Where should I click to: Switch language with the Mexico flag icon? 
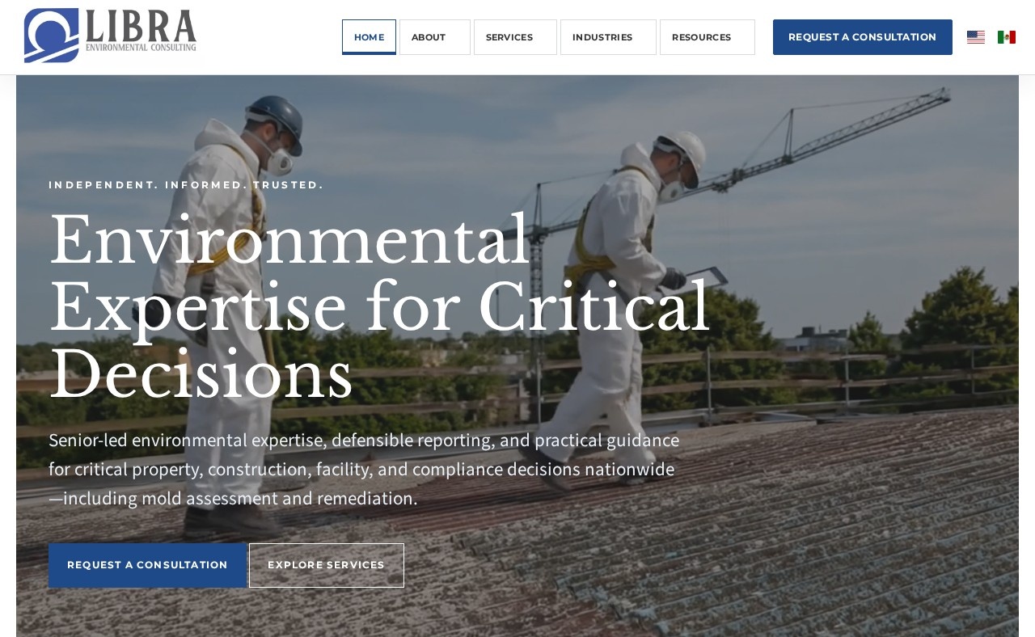tap(1007, 37)
